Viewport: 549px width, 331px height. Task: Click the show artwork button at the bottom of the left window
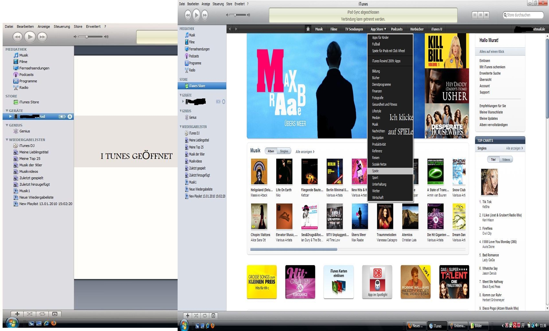pos(55,314)
